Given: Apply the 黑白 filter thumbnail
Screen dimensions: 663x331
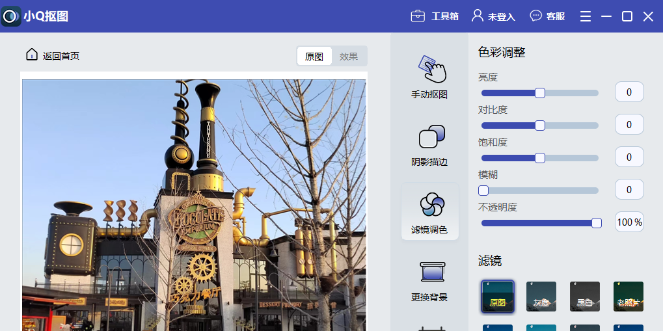Looking at the screenshot, I should click(x=585, y=297).
